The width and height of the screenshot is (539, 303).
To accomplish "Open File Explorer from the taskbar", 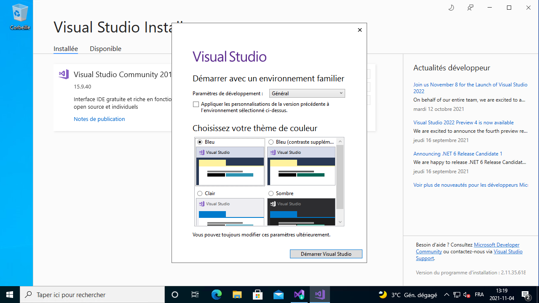I will pyautogui.click(x=237, y=295).
